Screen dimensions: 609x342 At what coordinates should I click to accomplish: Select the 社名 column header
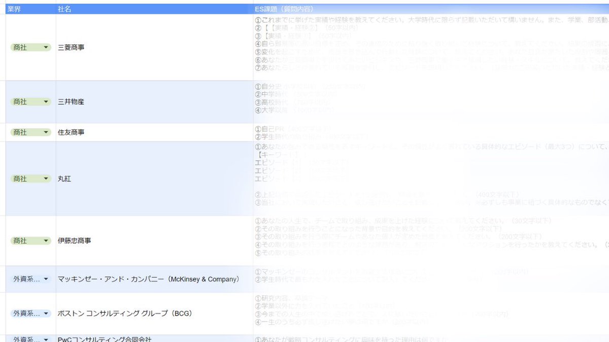[155, 9]
